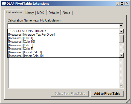Go to the Defaults tab
Screen dimensions: 131x104
coord(54,13)
